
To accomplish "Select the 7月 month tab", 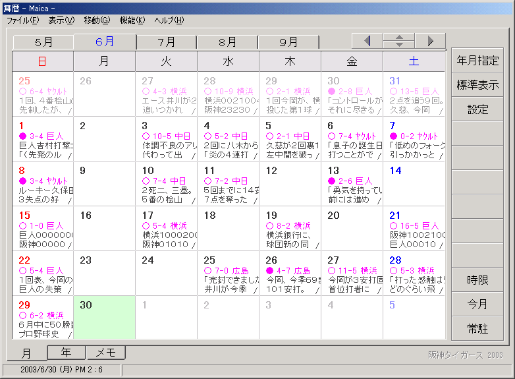I will click(x=167, y=42).
